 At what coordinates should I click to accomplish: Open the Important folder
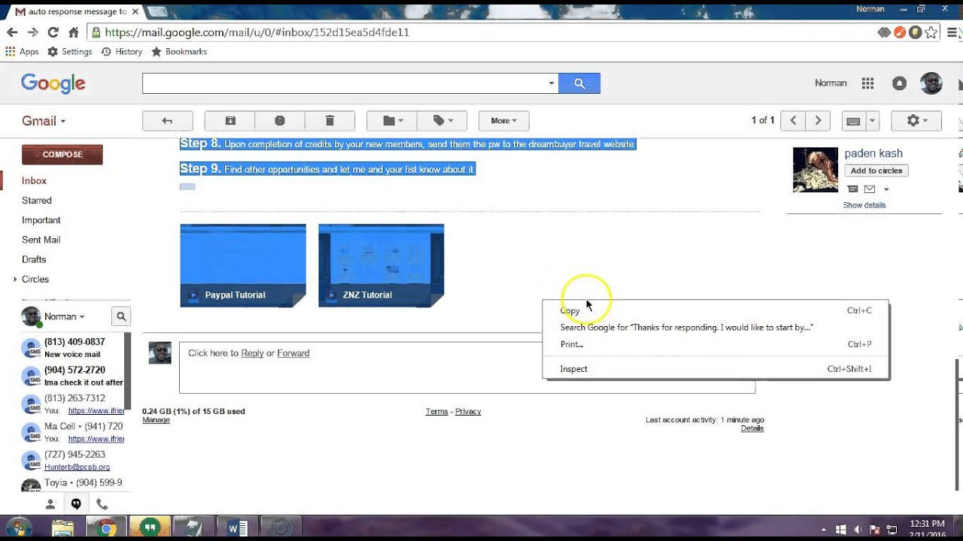[x=41, y=220]
